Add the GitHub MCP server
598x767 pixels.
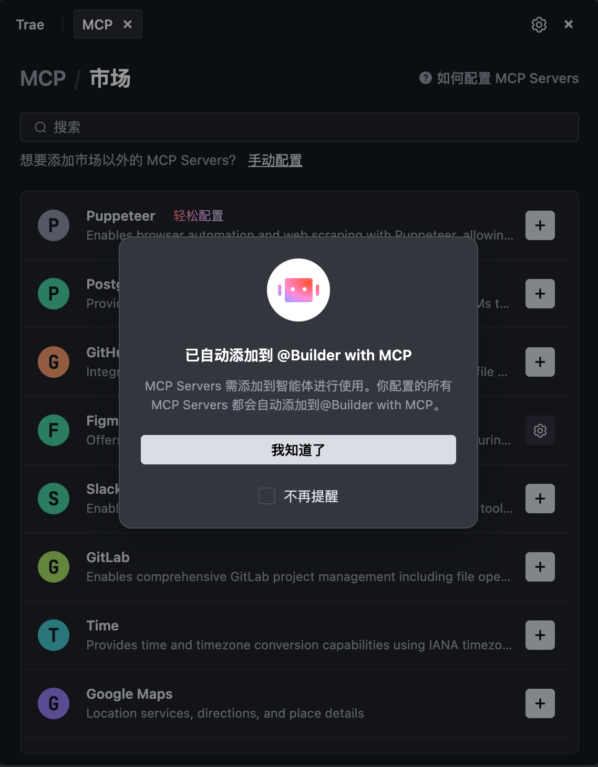pos(540,362)
